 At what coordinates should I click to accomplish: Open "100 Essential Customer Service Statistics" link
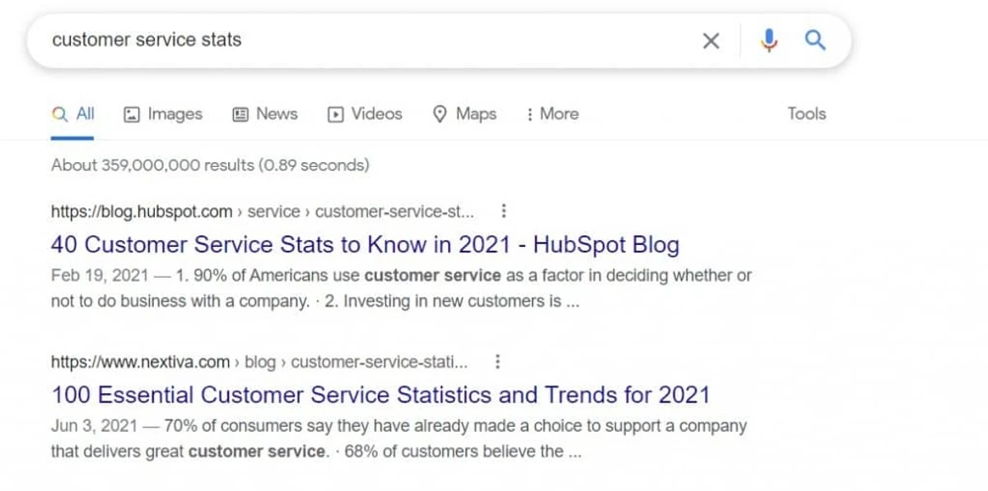(380, 395)
